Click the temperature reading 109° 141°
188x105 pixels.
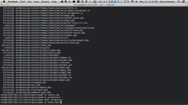coord(103,1)
